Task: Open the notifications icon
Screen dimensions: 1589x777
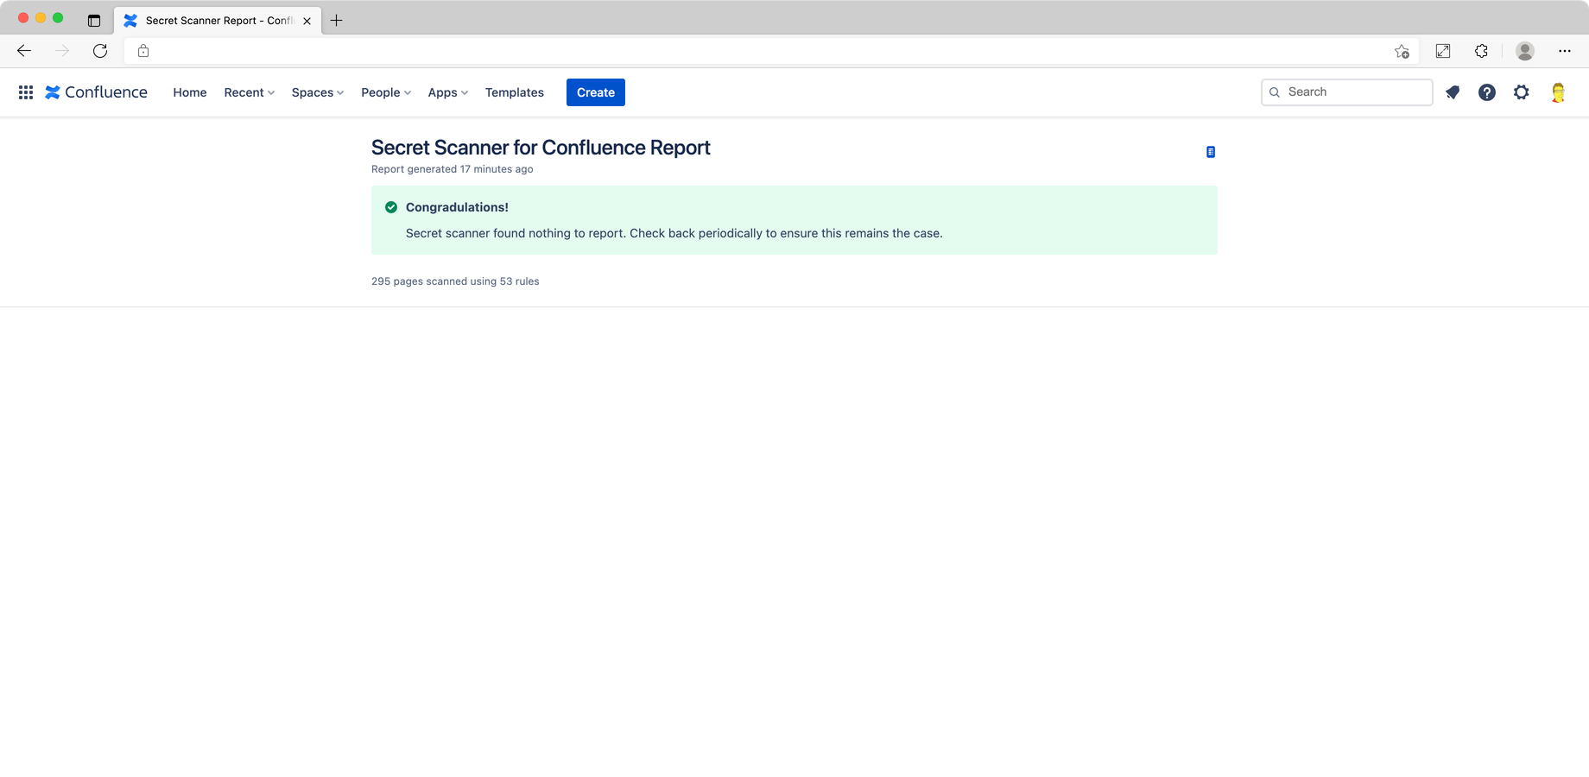Action: coord(1453,92)
